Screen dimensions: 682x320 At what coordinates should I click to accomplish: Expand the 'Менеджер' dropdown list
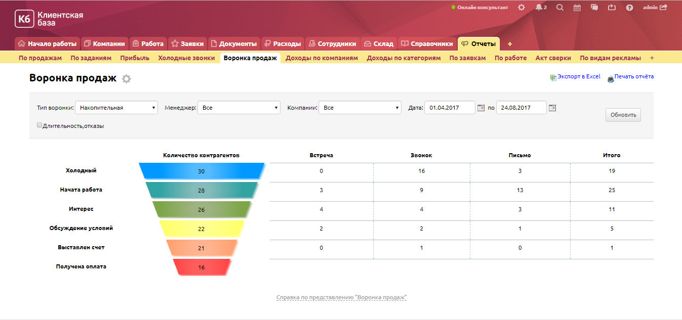[238, 107]
